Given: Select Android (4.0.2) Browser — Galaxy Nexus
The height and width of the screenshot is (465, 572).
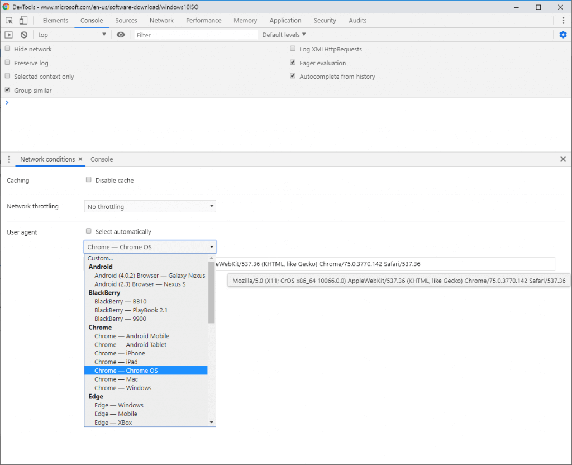Looking at the screenshot, I should click(x=146, y=276).
